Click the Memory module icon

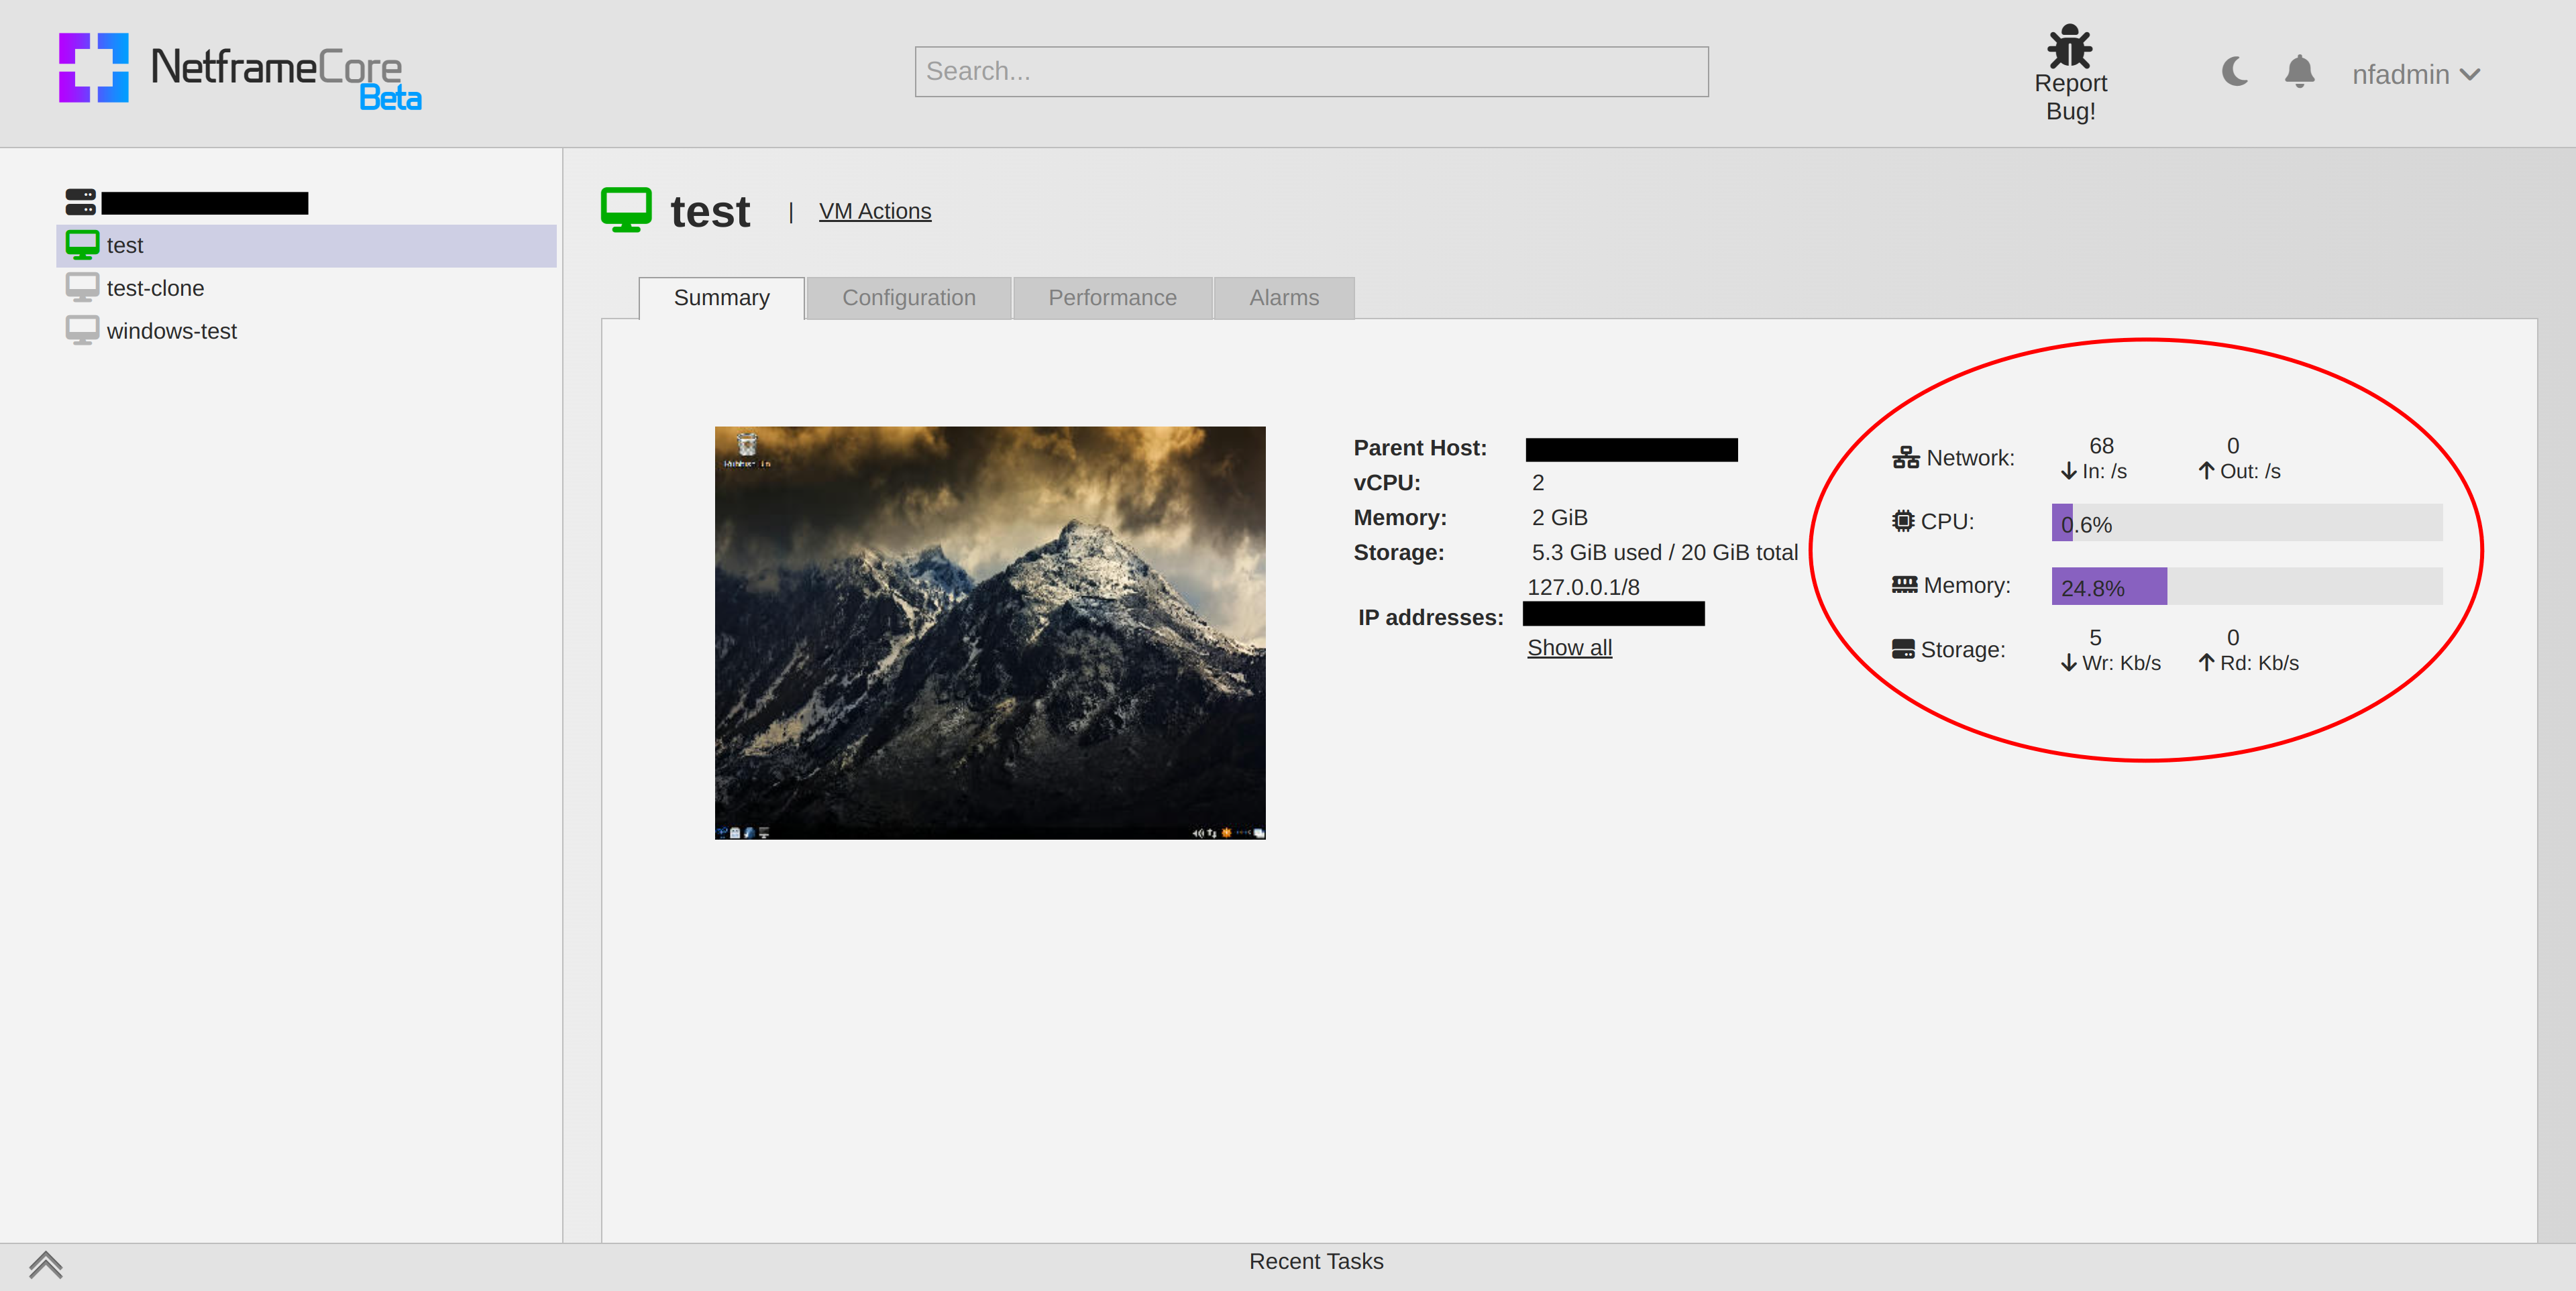[1904, 585]
